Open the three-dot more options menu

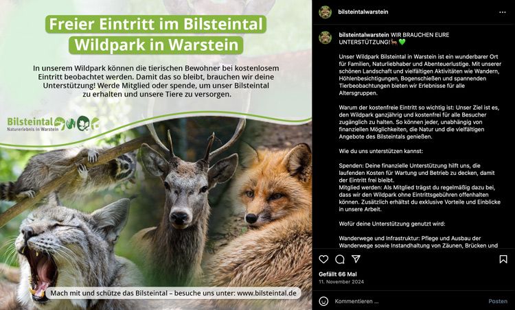pos(503,12)
